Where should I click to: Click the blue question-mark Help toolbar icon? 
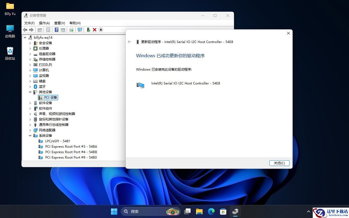click(x=57, y=30)
